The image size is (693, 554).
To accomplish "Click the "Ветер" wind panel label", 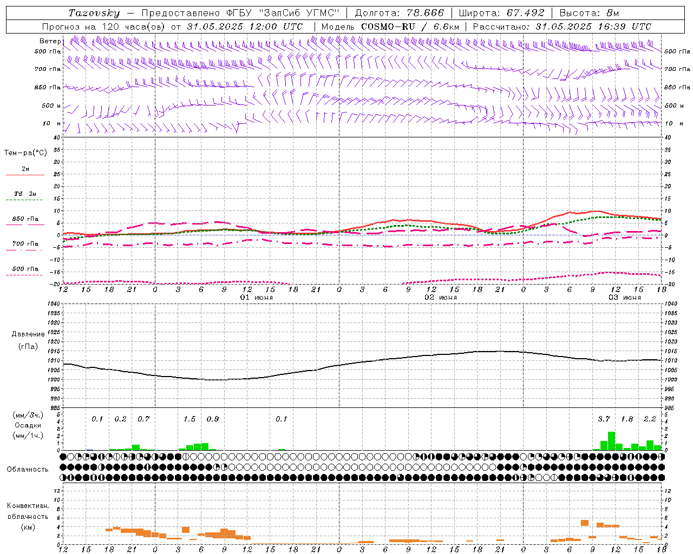I will 50,41.
